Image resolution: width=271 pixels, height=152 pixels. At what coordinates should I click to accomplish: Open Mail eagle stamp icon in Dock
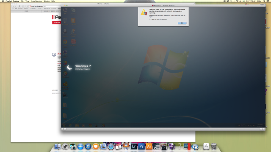[103, 147]
